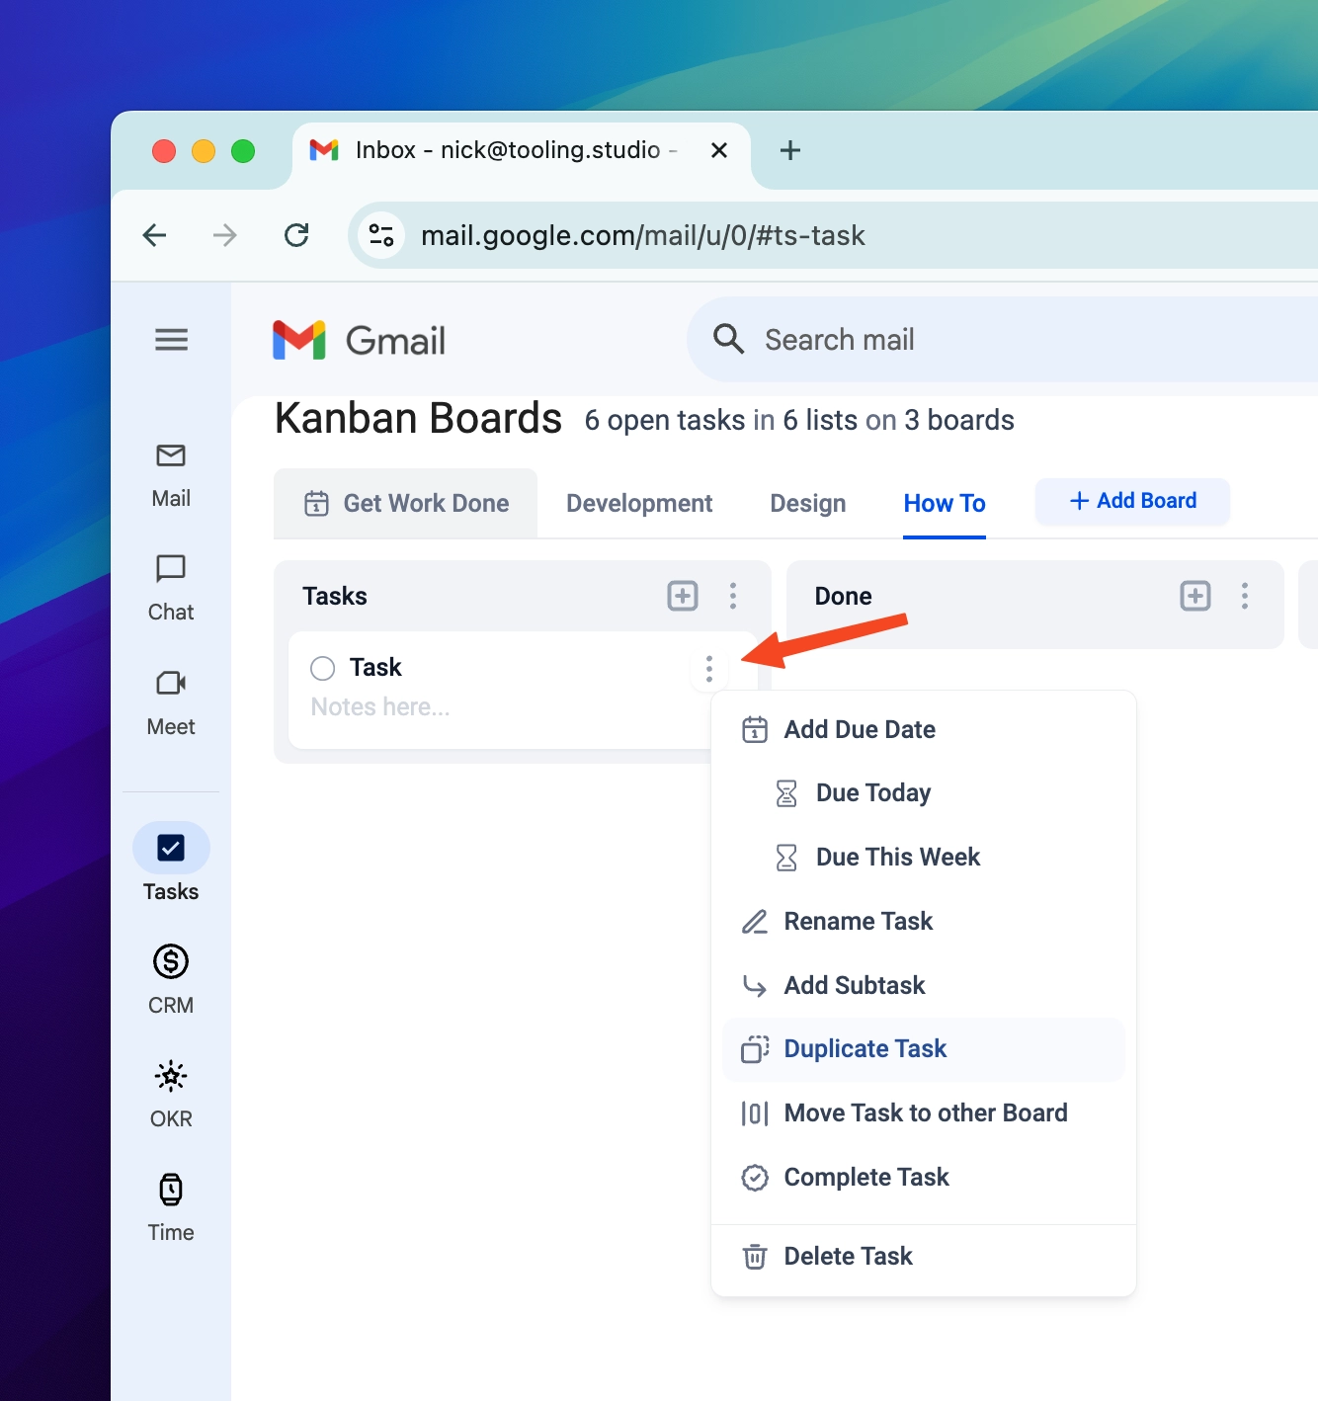The height and width of the screenshot is (1401, 1318).
Task: Click the Done list heading
Action: [x=843, y=596]
